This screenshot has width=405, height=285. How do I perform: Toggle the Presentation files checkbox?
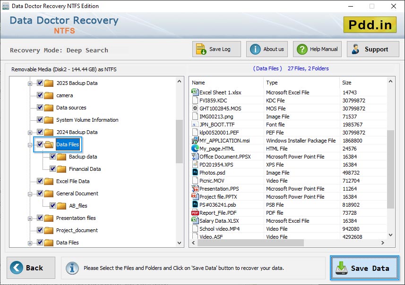pos(40,218)
